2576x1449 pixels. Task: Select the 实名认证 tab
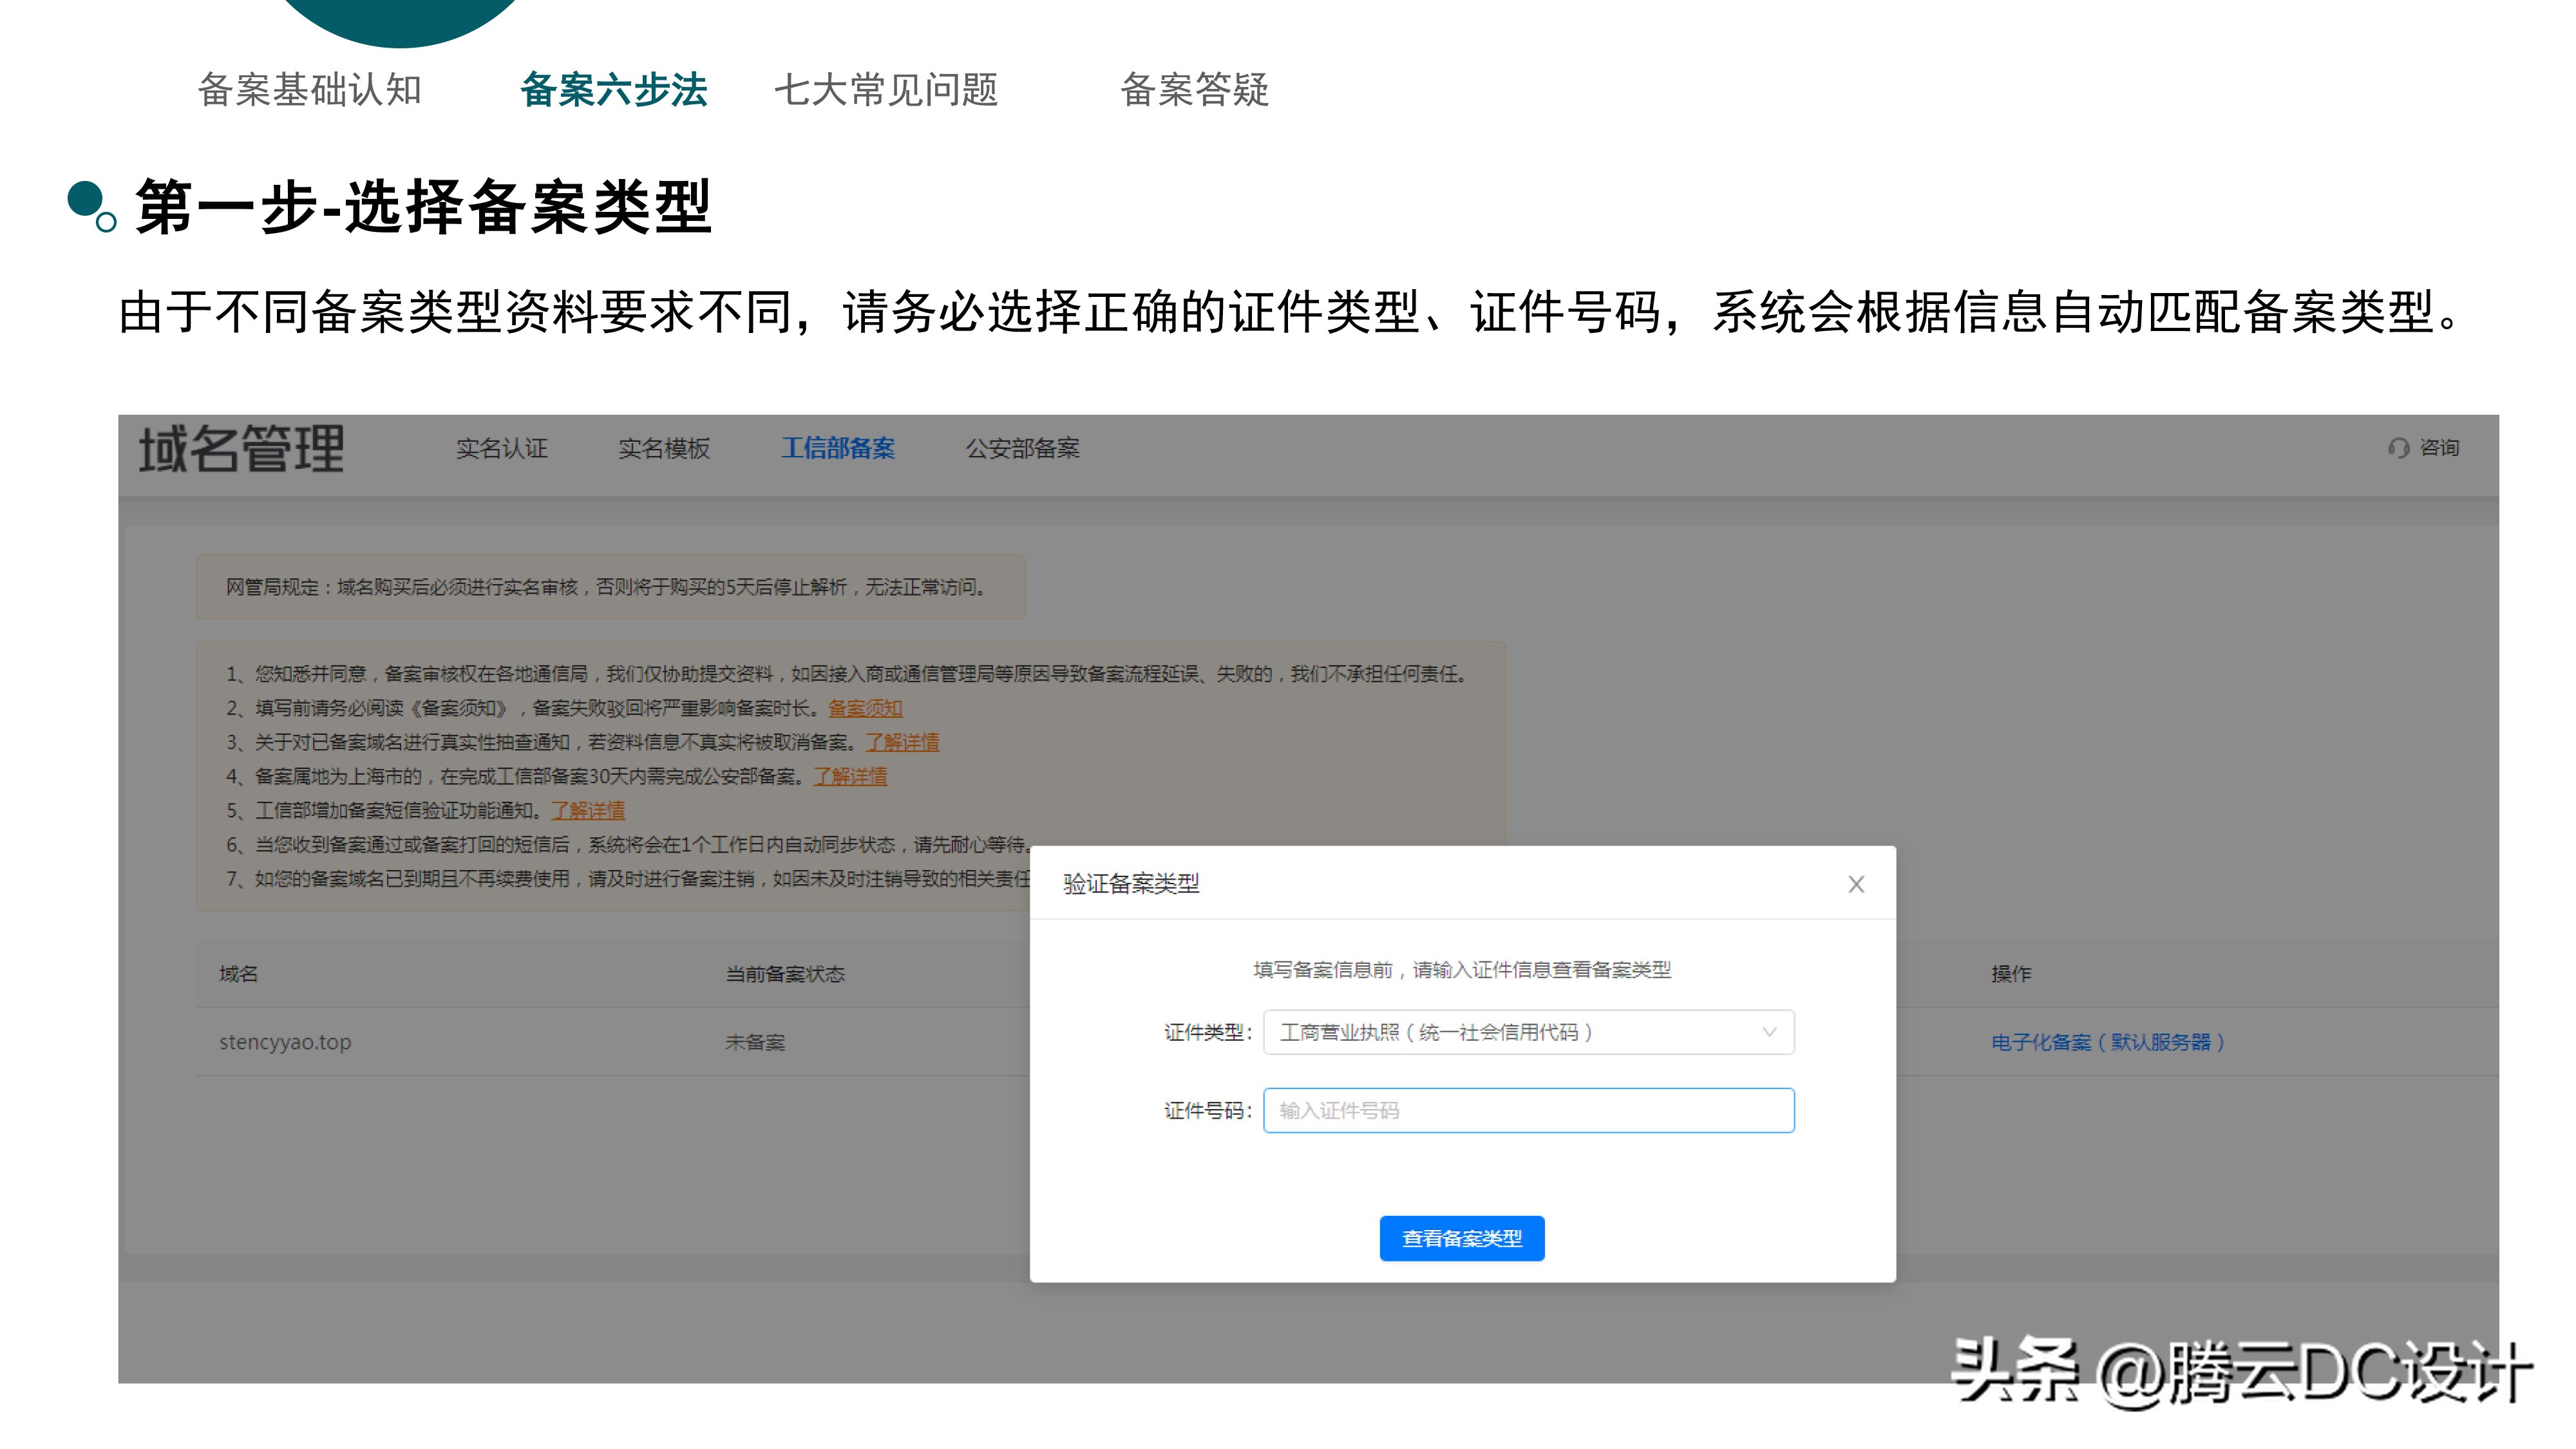click(x=502, y=449)
